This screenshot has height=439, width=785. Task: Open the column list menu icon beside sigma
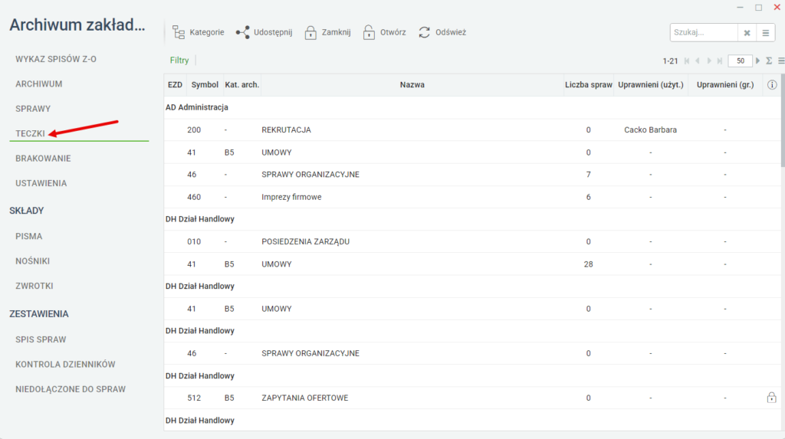781,61
